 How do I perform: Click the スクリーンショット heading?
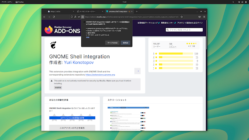point(117,100)
